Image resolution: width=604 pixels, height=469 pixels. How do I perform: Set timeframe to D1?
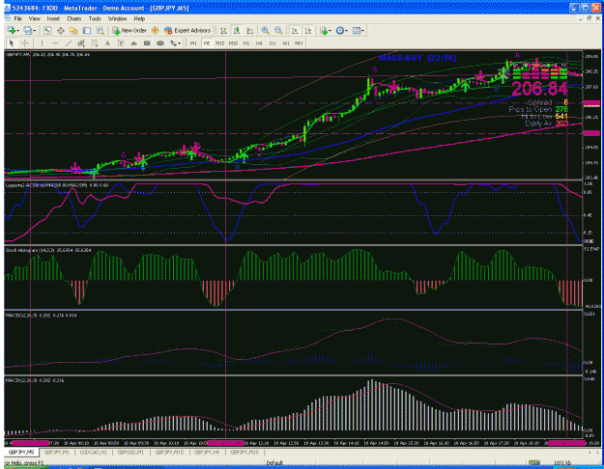click(x=273, y=43)
